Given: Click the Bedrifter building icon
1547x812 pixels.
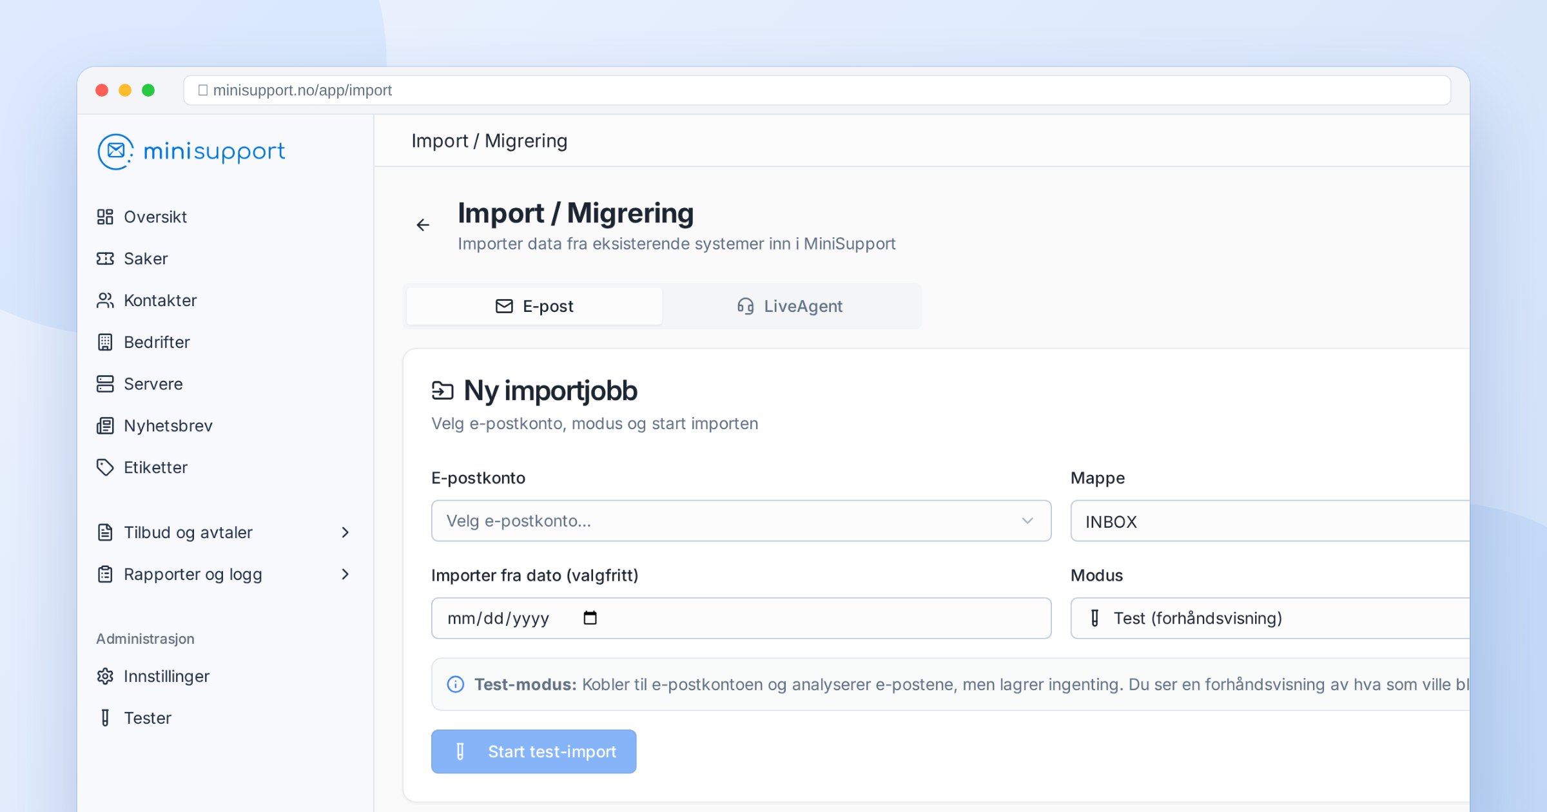Looking at the screenshot, I should pos(105,342).
